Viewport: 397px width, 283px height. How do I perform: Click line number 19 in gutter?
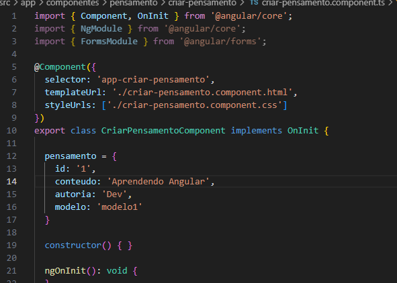point(11,245)
